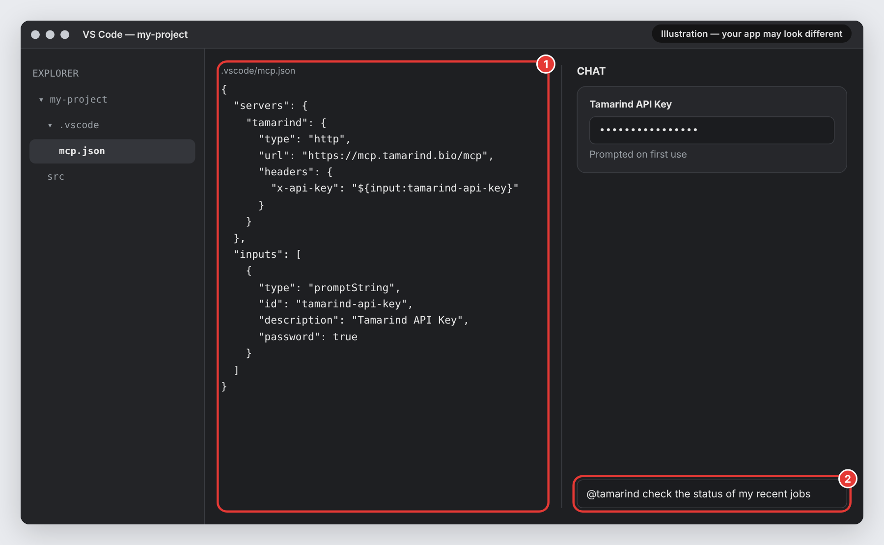Image resolution: width=884 pixels, height=545 pixels.
Task: Click the "headers": { line
Action: (296, 172)
